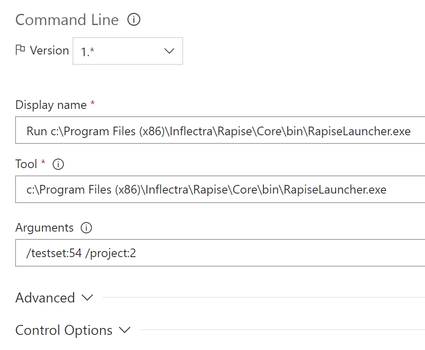
Task: Click the red asterisk beside Display name
Action: coord(92,104)
